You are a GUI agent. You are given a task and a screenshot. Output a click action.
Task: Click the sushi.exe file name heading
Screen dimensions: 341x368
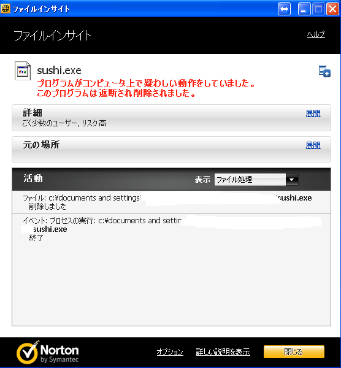[59, 71]
